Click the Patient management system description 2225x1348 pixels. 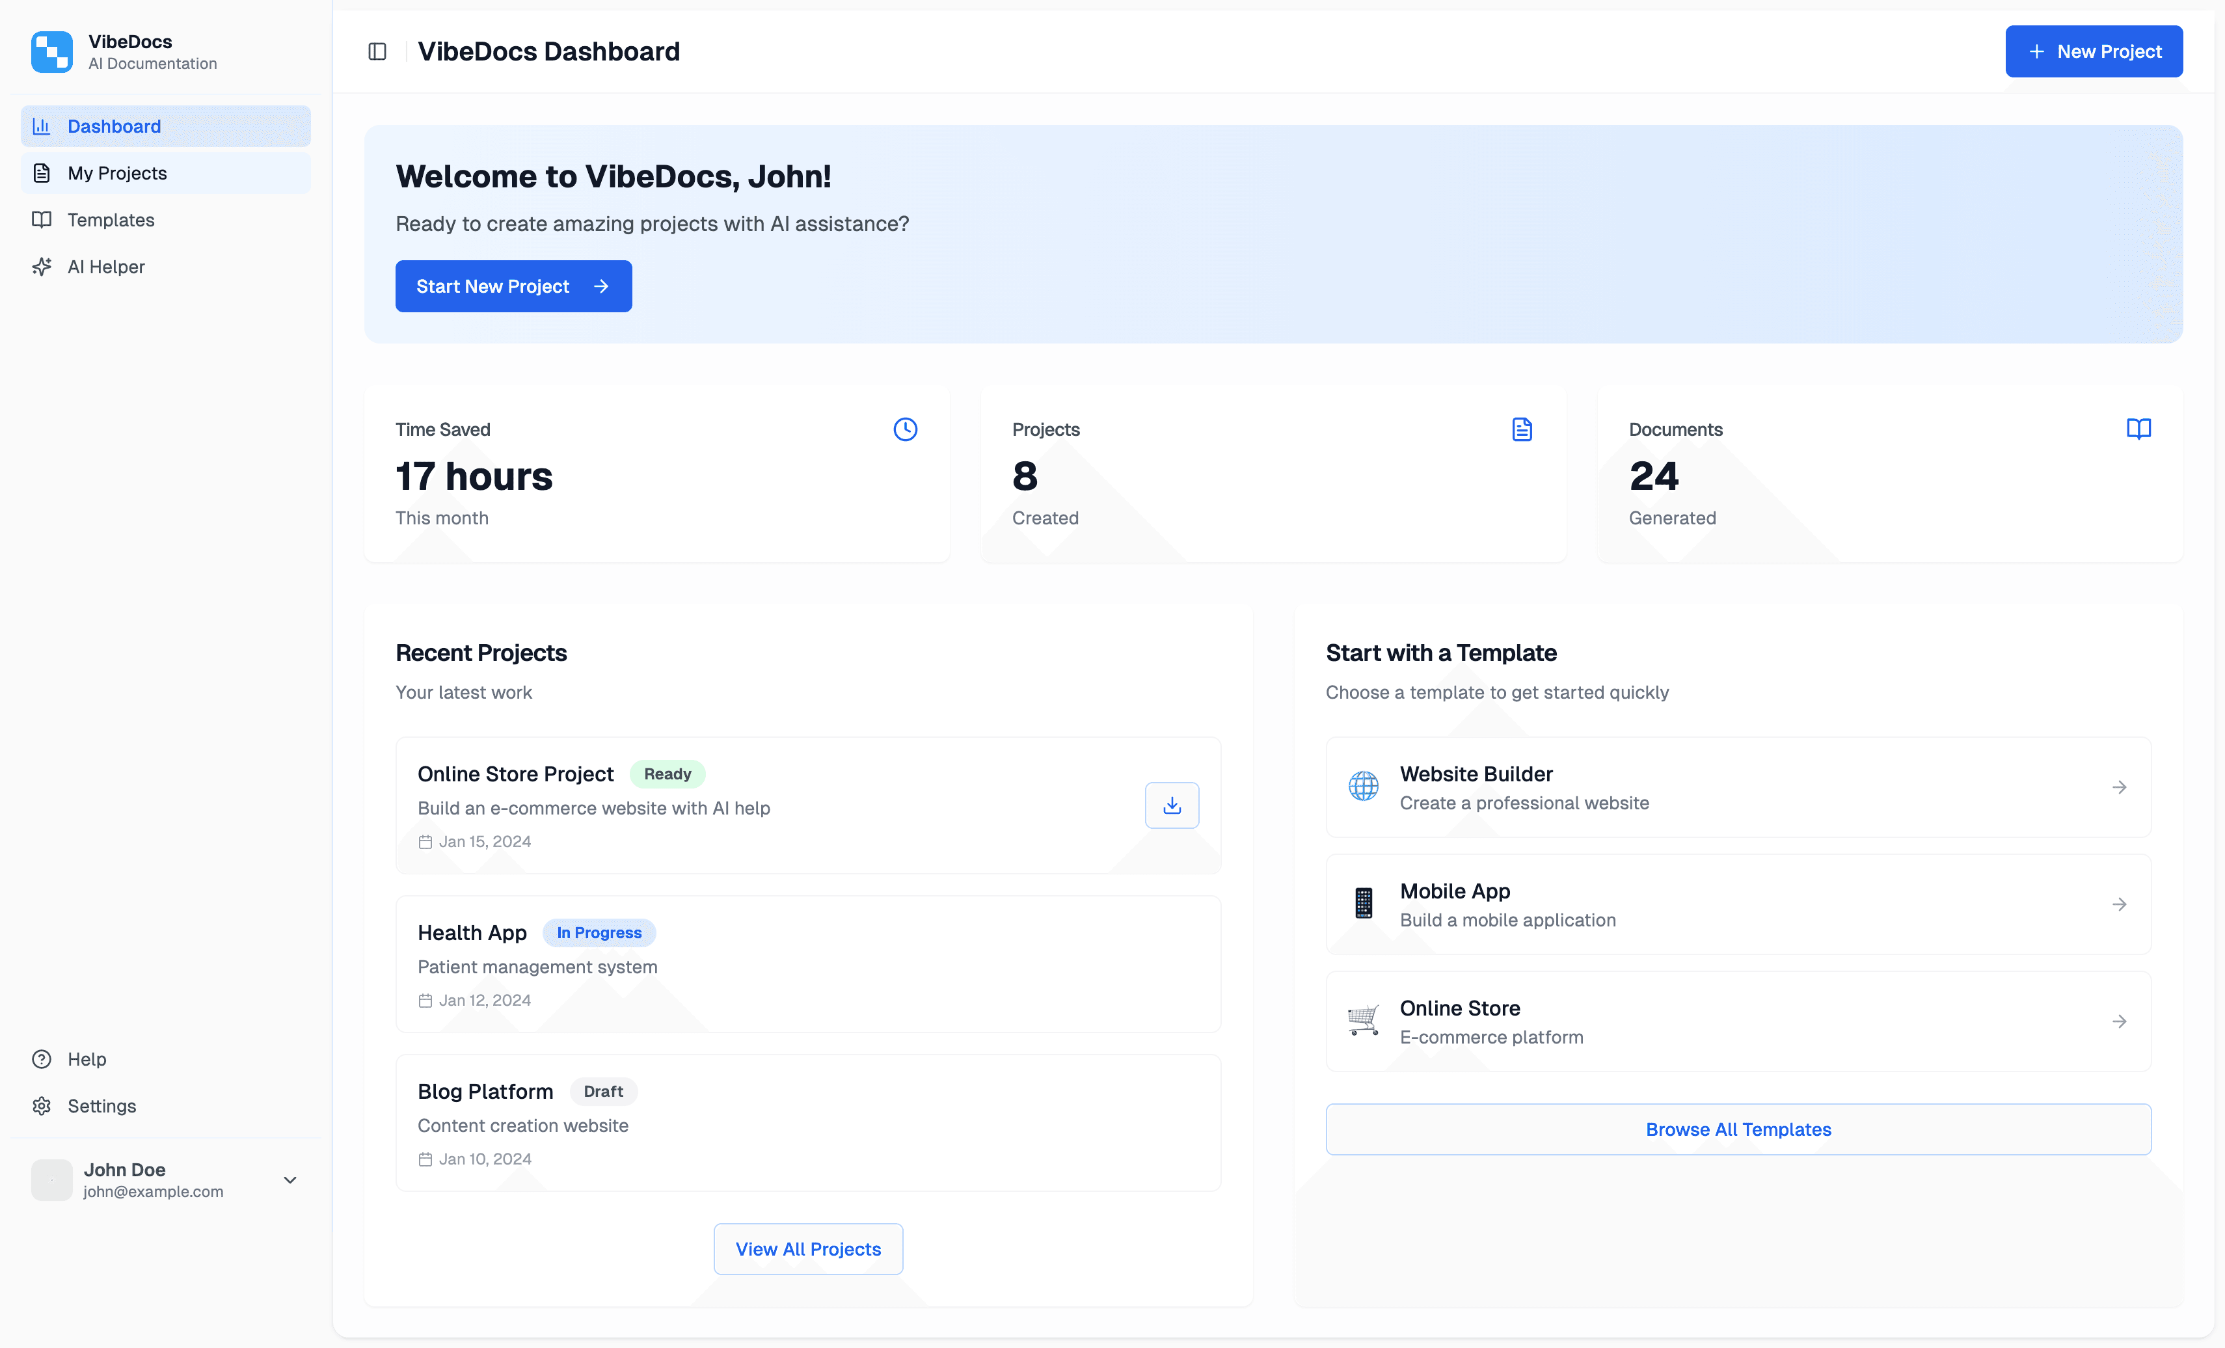pos(537,967)
